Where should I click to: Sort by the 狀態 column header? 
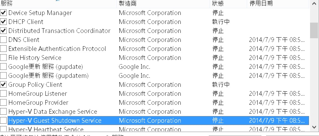tap(229, 4)
